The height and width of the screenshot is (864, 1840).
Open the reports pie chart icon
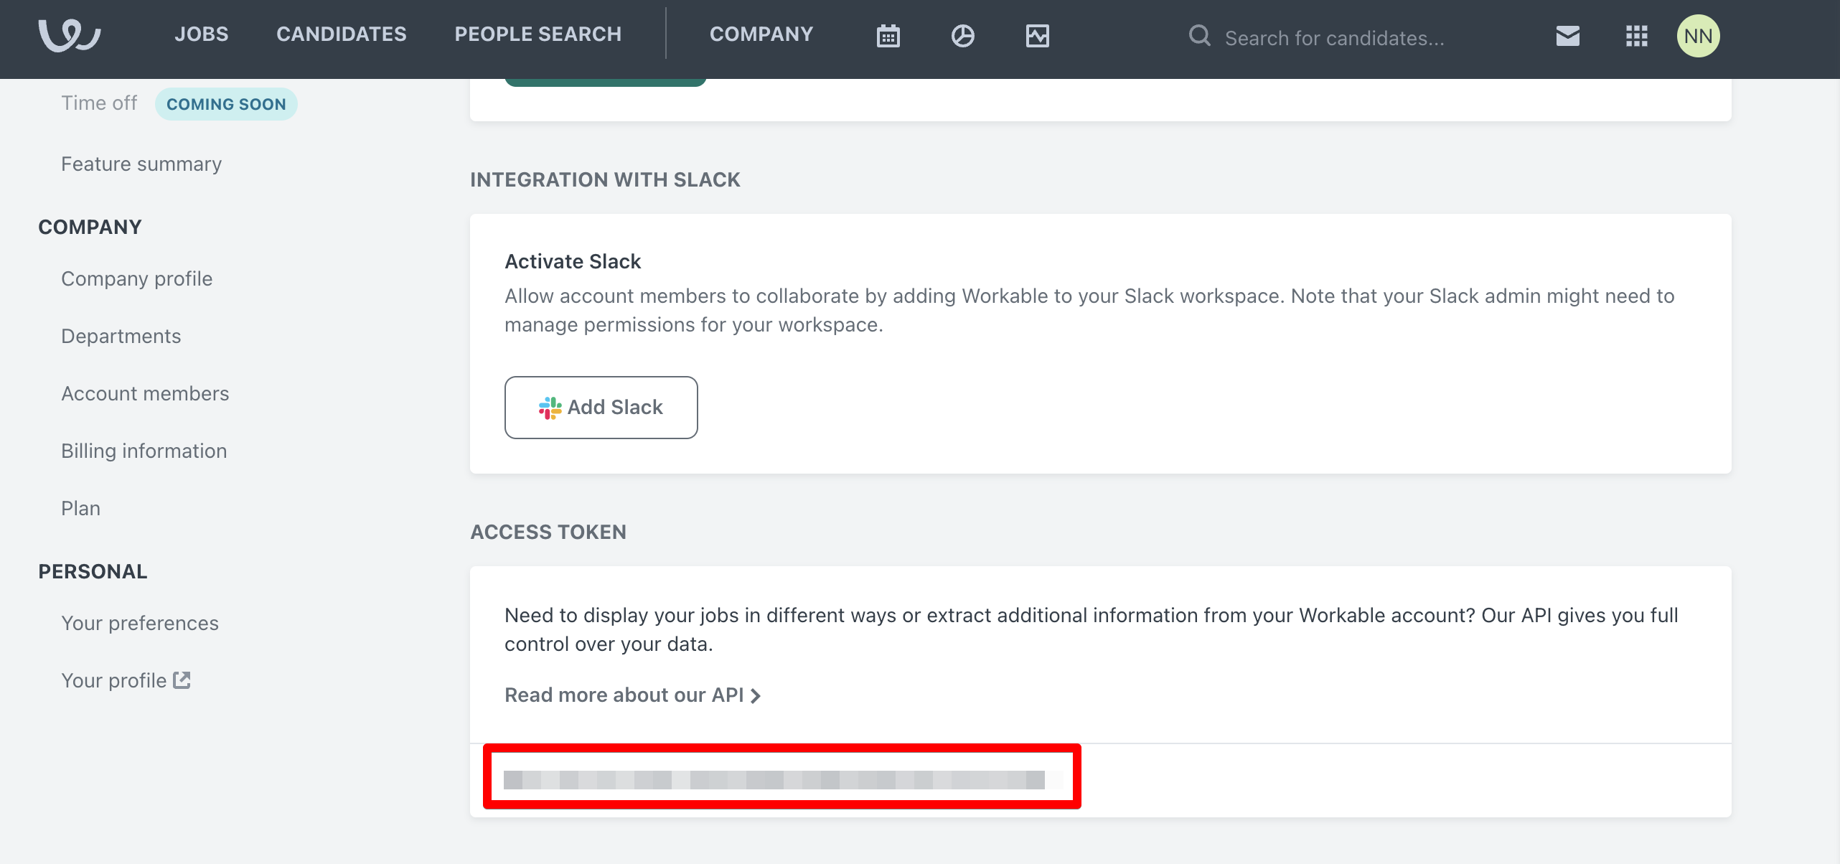point(962,35)
